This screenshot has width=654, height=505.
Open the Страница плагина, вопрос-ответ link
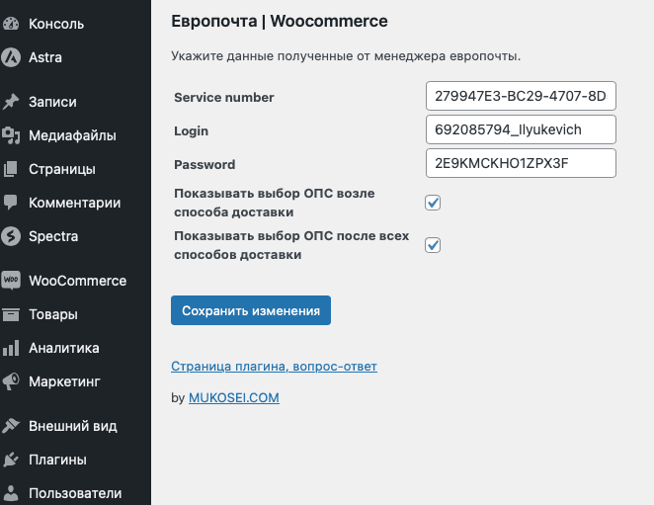click(x=274, y=367)
